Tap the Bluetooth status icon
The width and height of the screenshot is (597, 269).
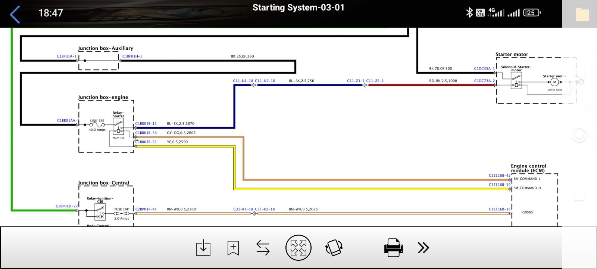coord(469,13)
